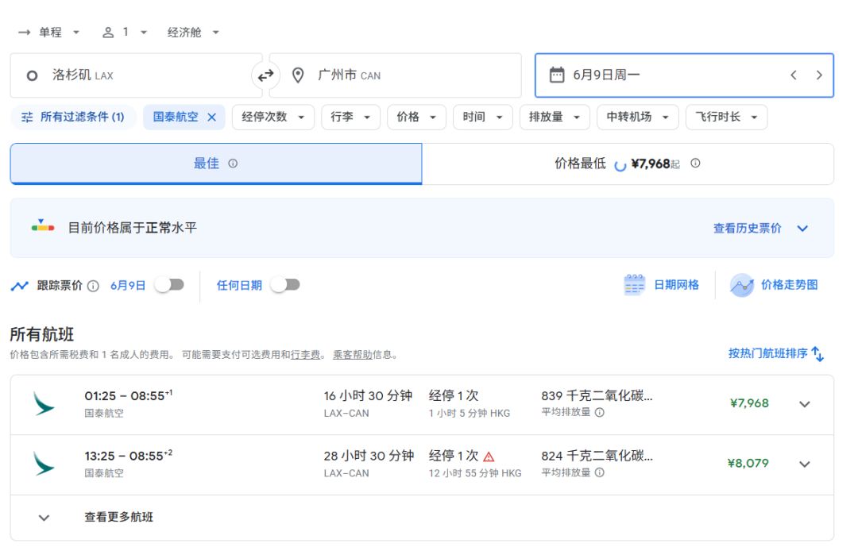Click the swap origin and destination icon
This screenshot has height=551, width=858.
[x=265, y=75]
